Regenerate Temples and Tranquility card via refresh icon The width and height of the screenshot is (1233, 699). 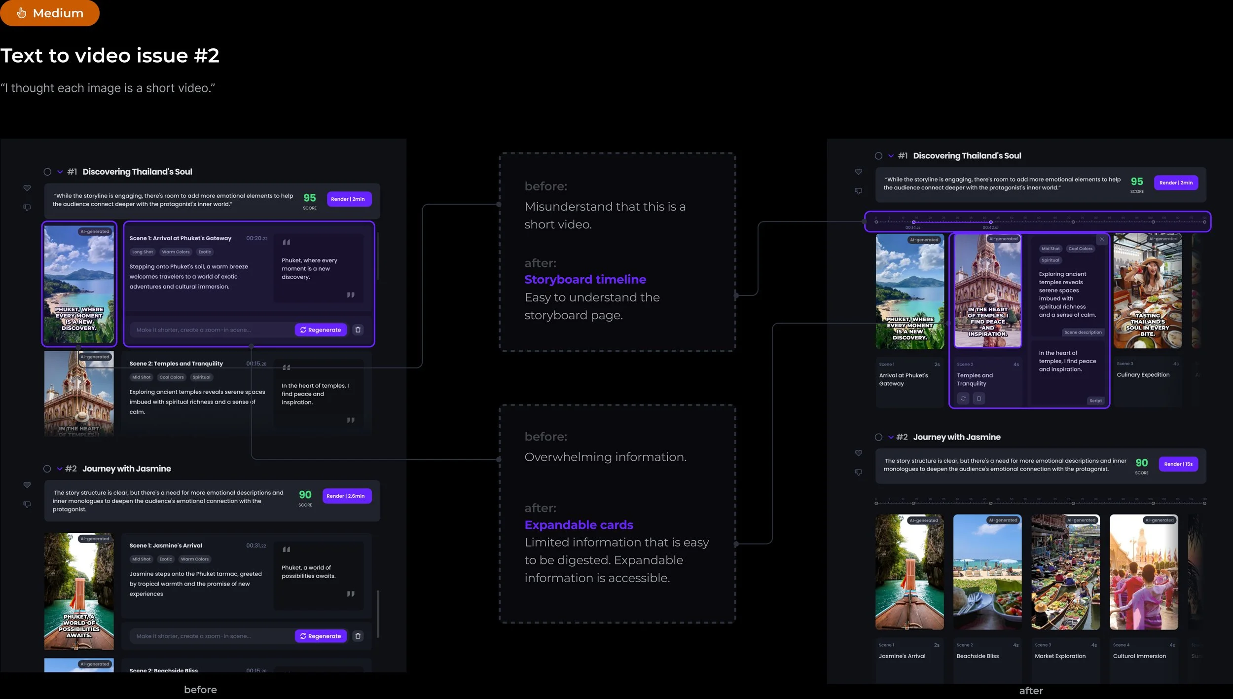963,398
